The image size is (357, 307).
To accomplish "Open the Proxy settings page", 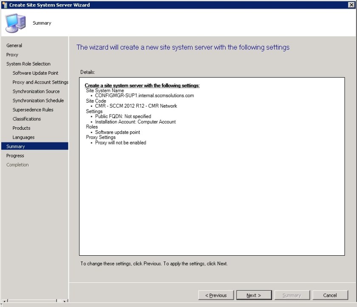I will pos(12,55).
